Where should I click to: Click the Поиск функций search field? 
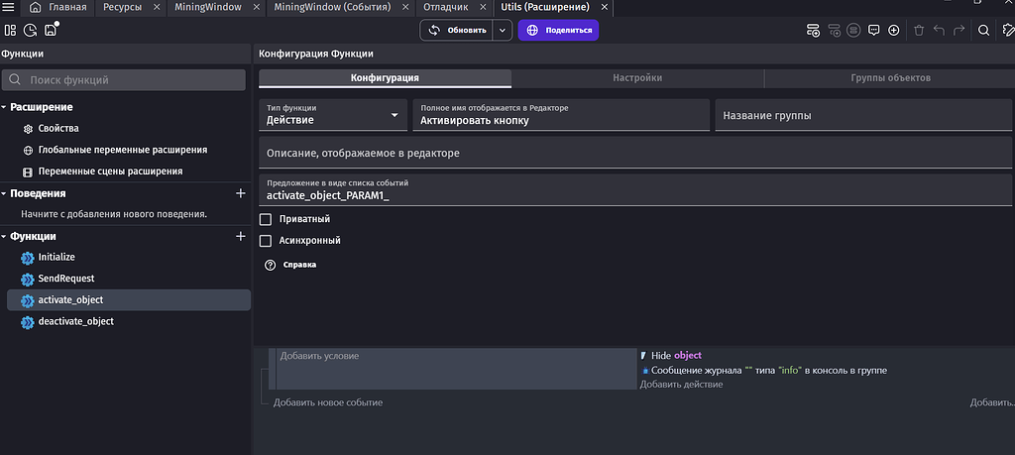(124, 80)
